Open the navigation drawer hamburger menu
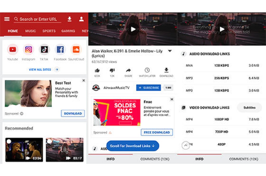Viewport: 266px width, 176px height. [7, 19]
